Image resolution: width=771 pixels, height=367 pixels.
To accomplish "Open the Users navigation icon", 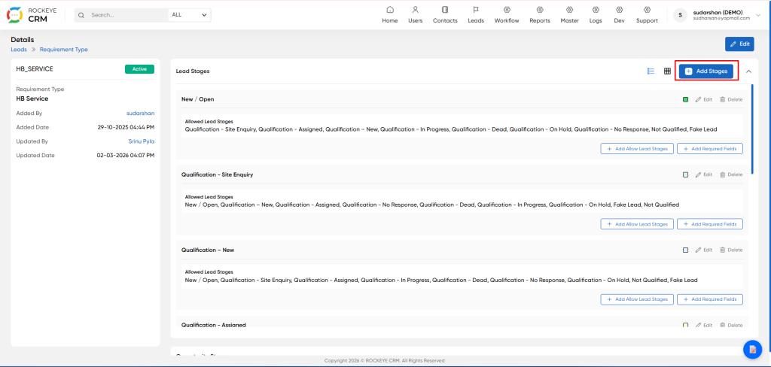I will pyautogui.click(x=416, y=10).
